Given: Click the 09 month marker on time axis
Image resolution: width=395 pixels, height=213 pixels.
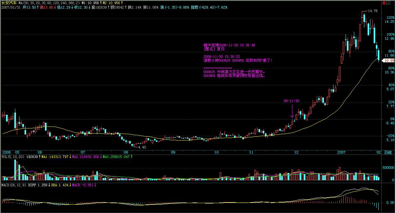Looking at the screenshot, I should (x=173, y=152).
